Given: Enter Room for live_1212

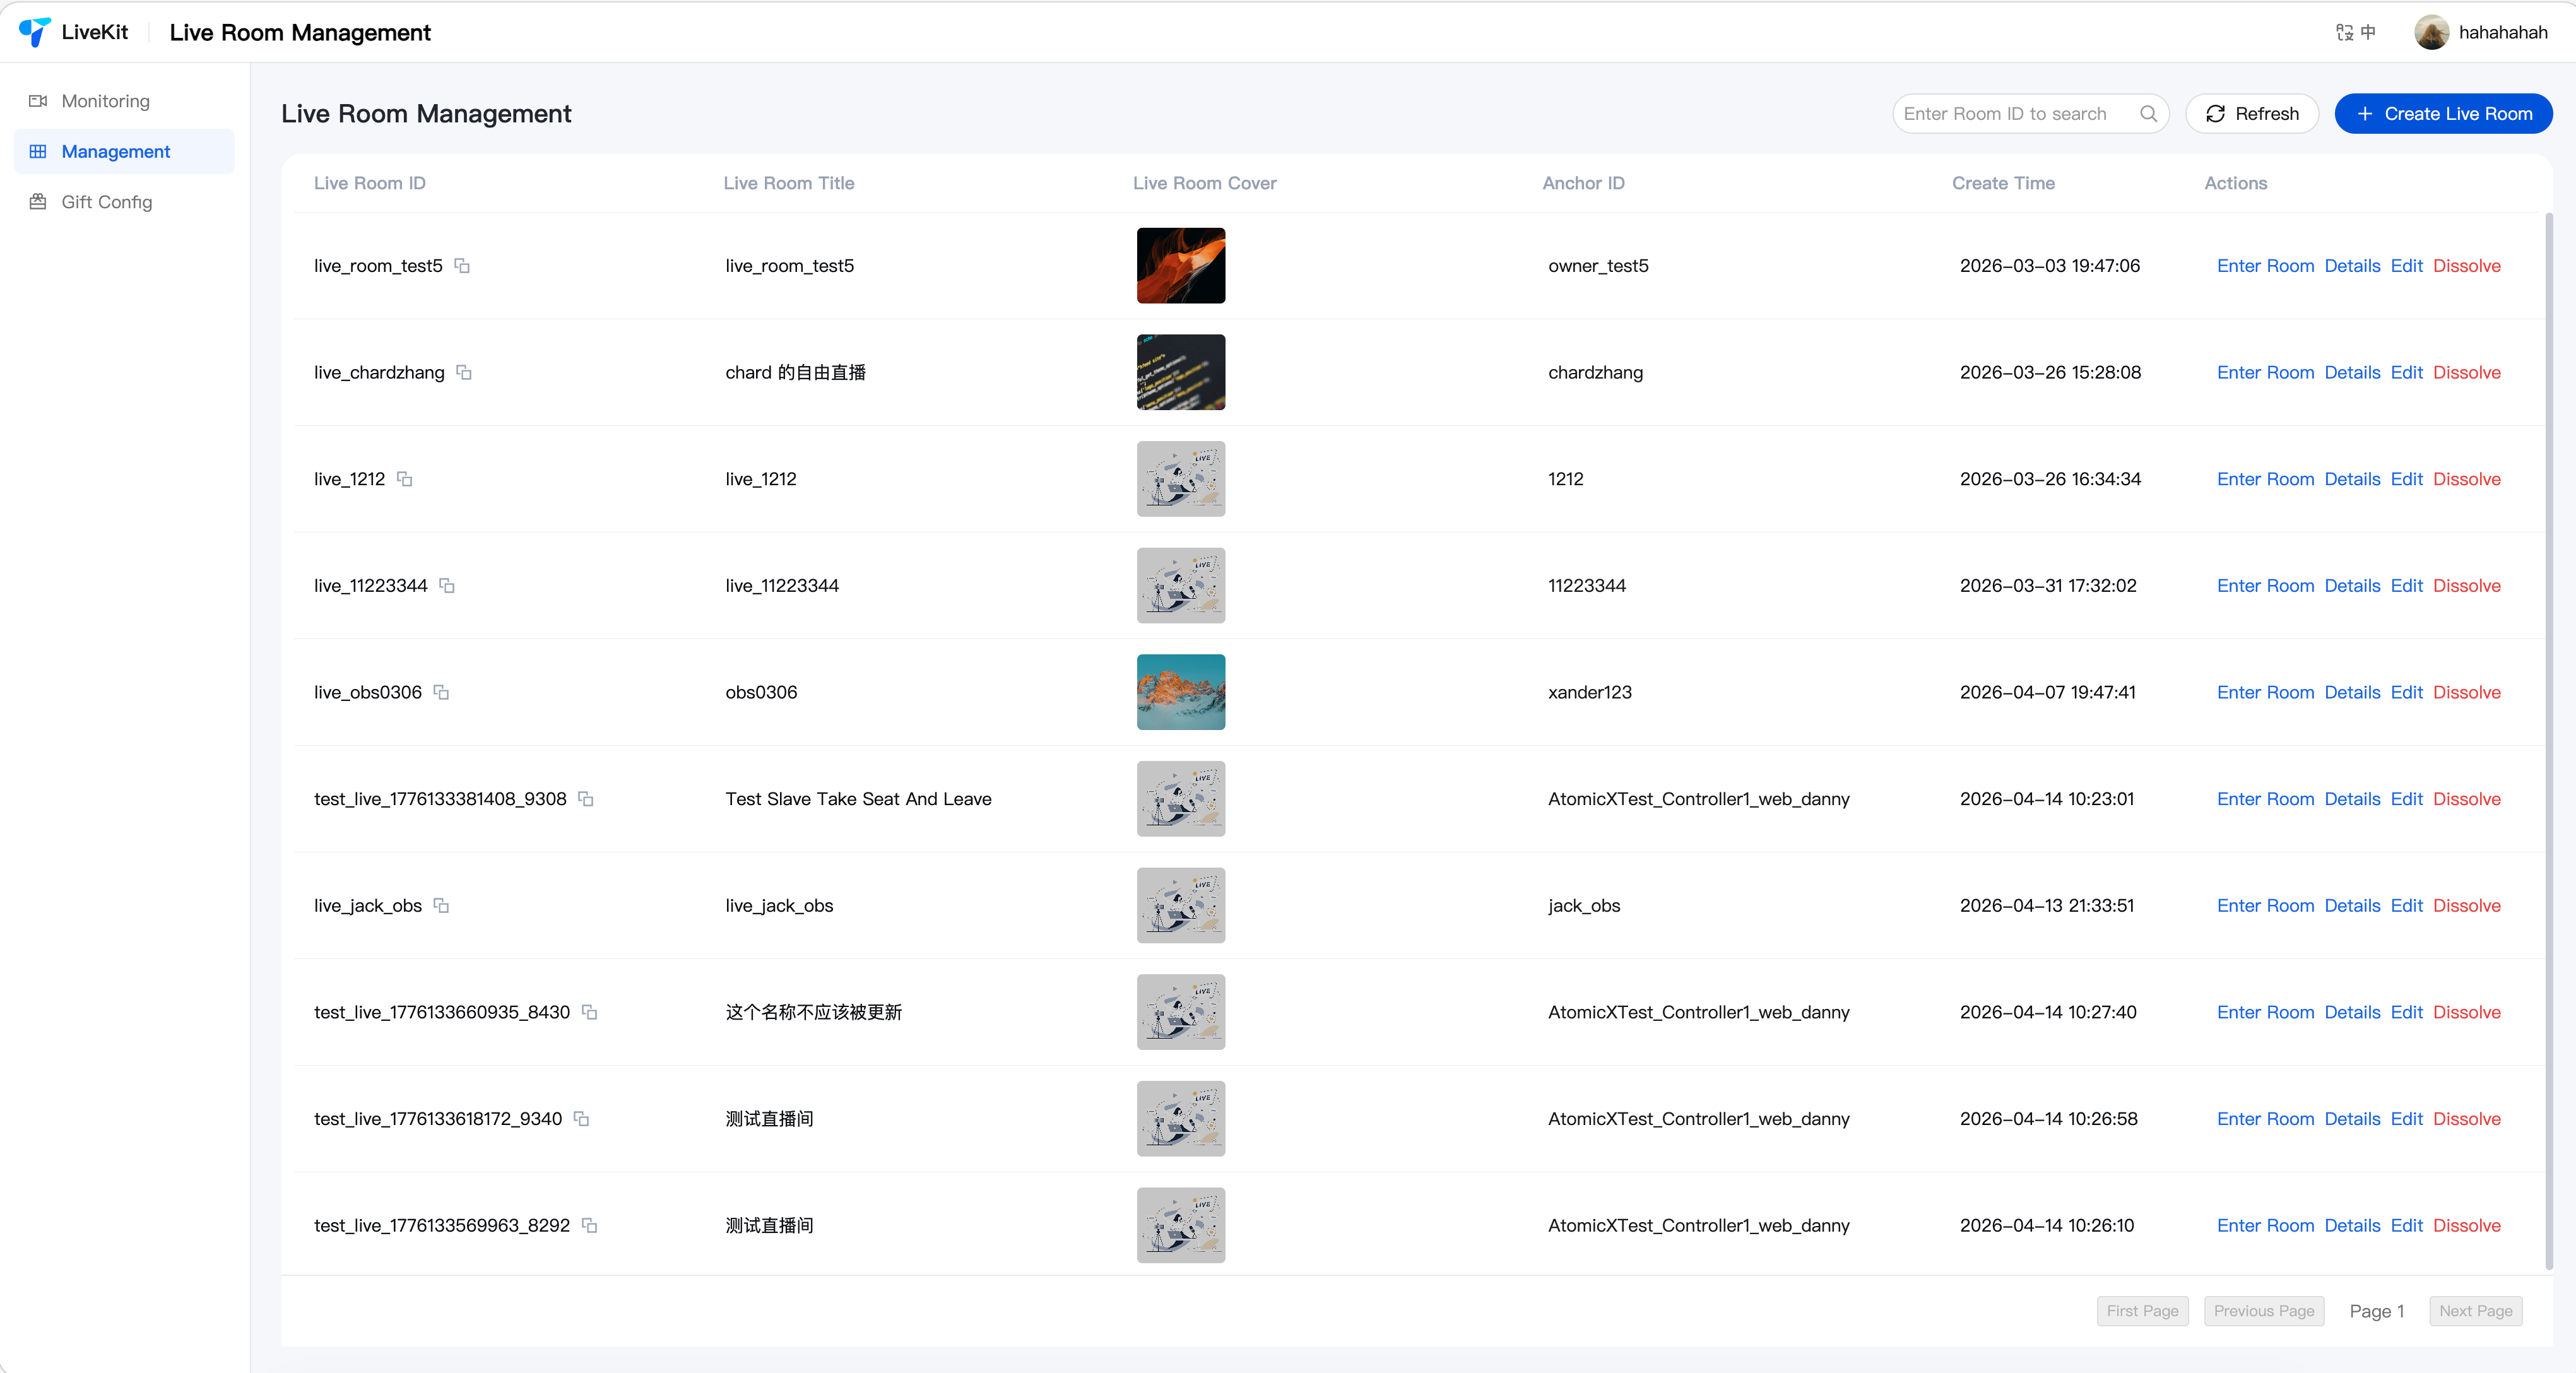Looking at the screenshot, I should (2265, 479).
